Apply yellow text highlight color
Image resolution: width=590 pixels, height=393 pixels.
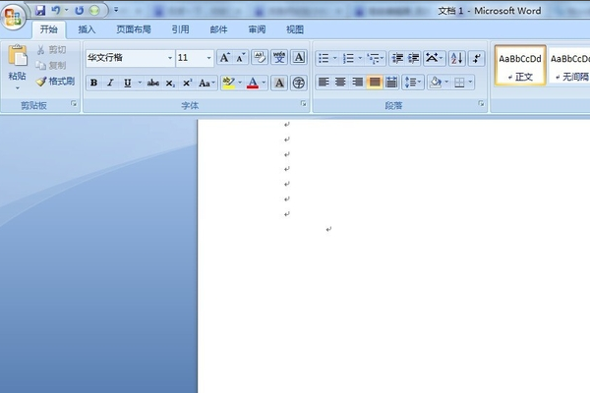click(x=228, y=83)
